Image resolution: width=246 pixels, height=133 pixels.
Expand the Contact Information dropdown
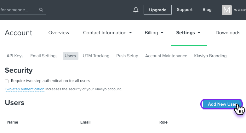[107, 33]
